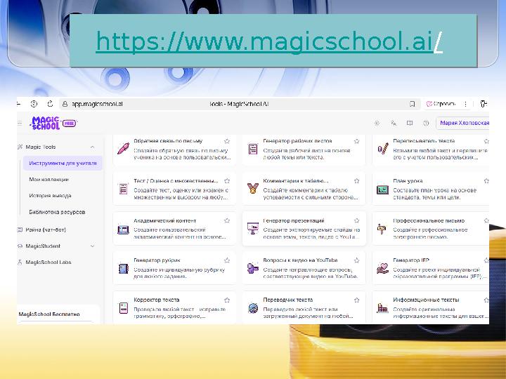Viewport: 506px width, 379px height.
Task: Click the medal icon for Комментарии к табелю
Action: pos(253,188)
